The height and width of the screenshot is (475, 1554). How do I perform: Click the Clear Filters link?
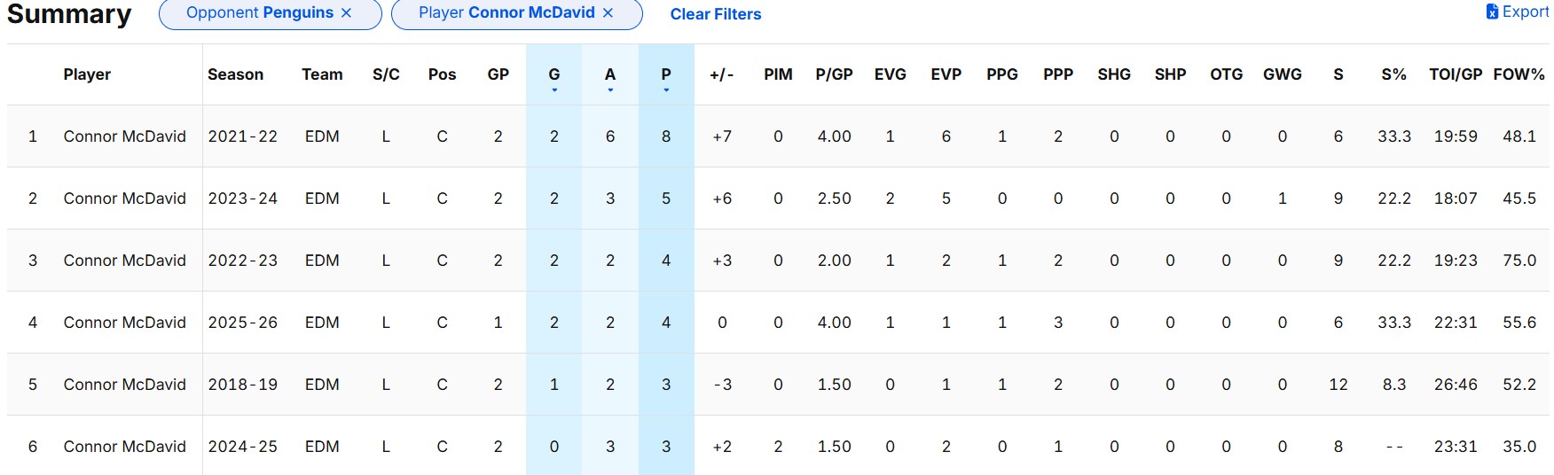click(715, 14)
